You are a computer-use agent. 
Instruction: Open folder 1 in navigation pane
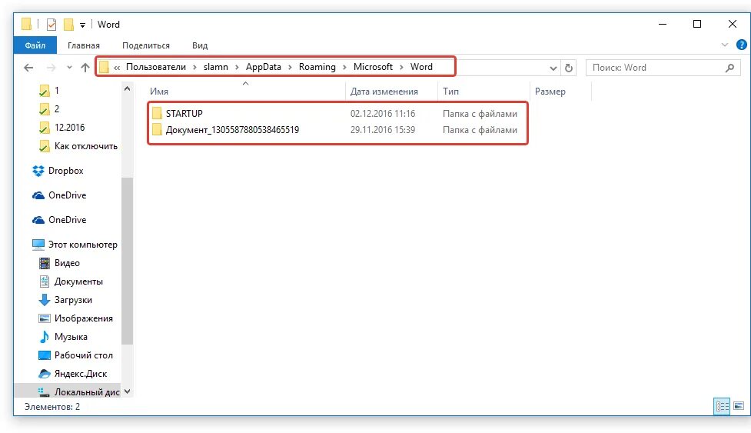click(57, 91)
